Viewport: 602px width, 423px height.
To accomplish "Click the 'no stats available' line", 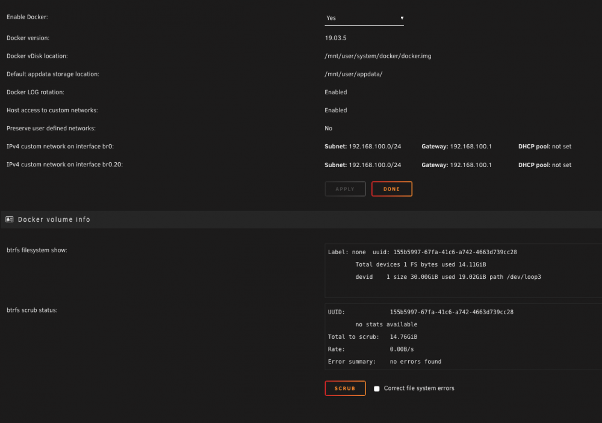I will click(386, 324).
